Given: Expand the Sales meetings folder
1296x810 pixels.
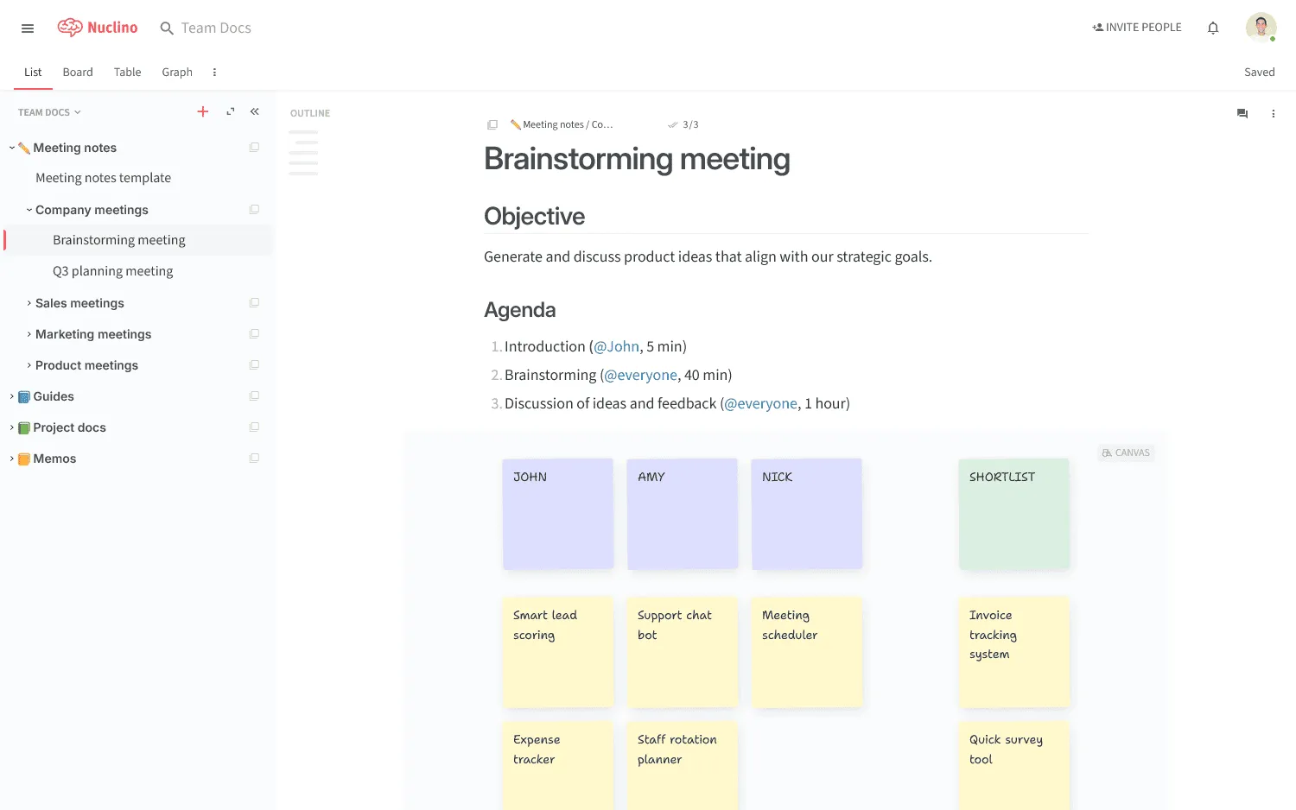Looking at the screenshot, I should click(29, 303).
